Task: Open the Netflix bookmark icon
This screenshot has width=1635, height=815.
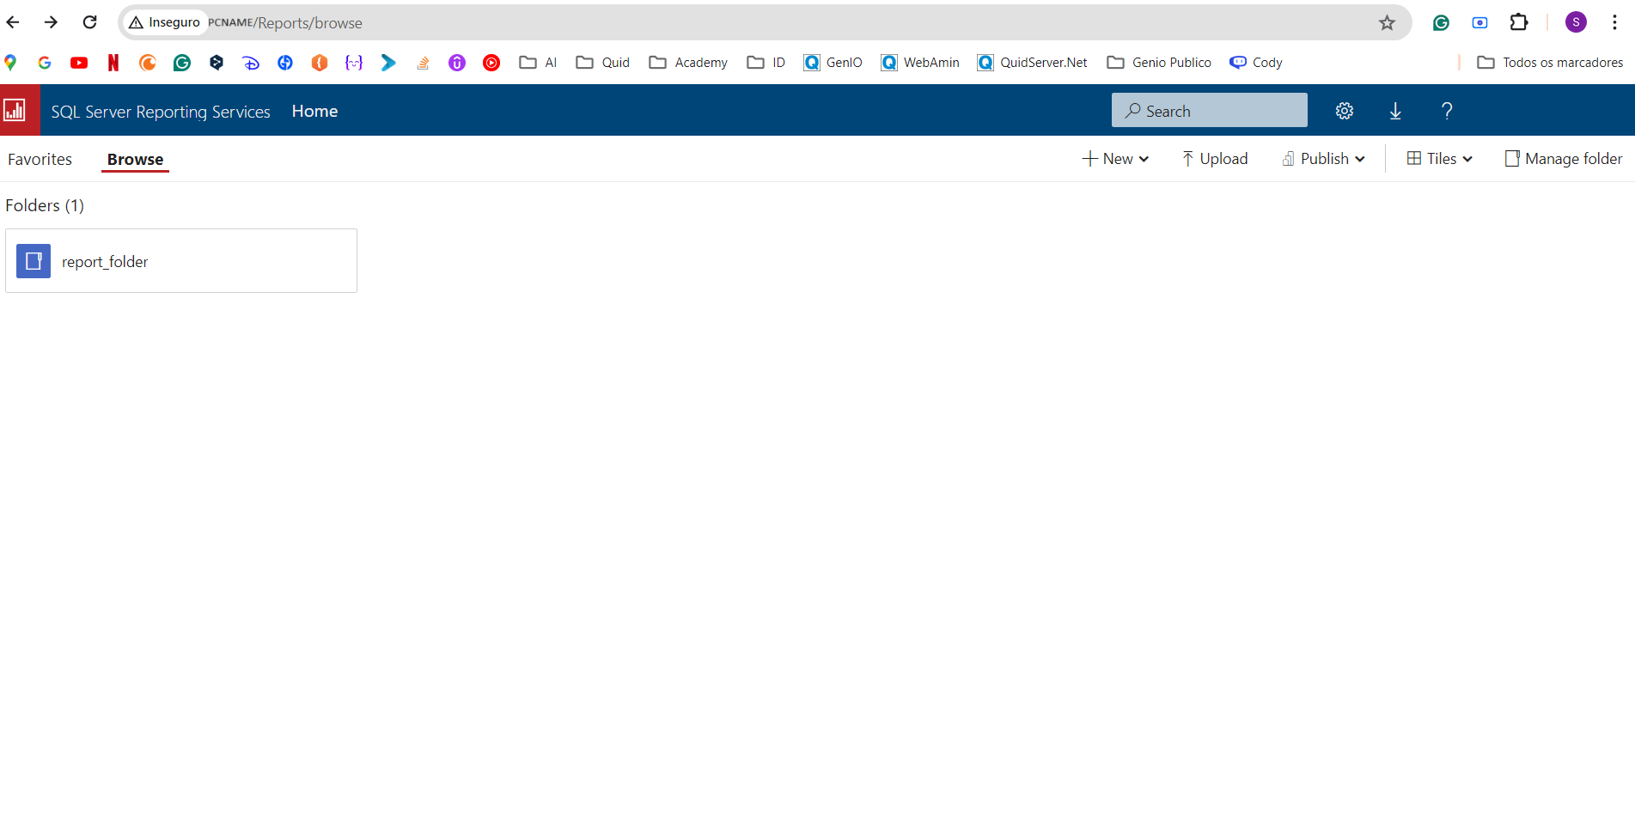Action: click(113, 62)
